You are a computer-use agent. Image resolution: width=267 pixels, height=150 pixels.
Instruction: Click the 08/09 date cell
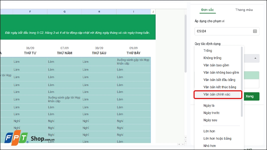click(99, 48)
